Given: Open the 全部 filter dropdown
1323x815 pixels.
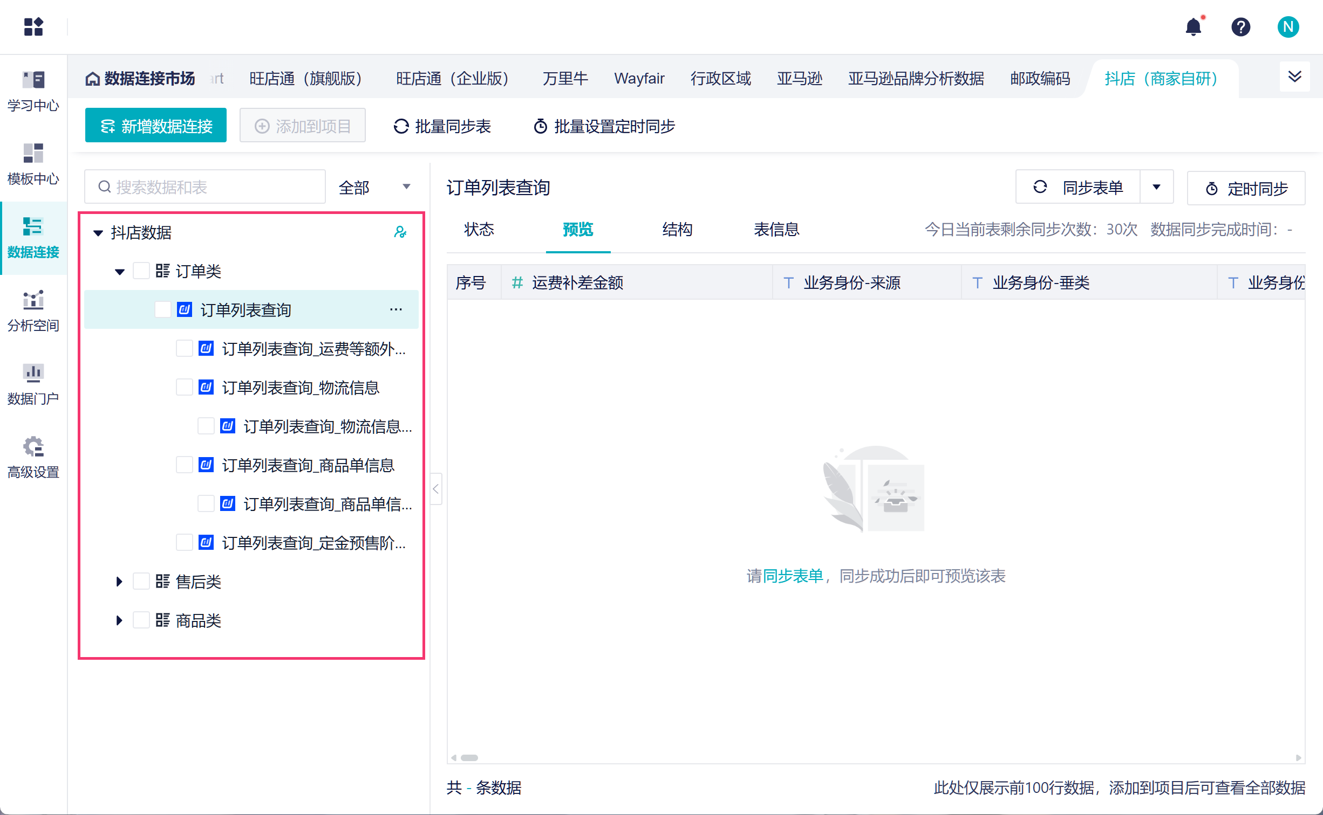Looking at the screenshot, I should (x=374, y=187).
